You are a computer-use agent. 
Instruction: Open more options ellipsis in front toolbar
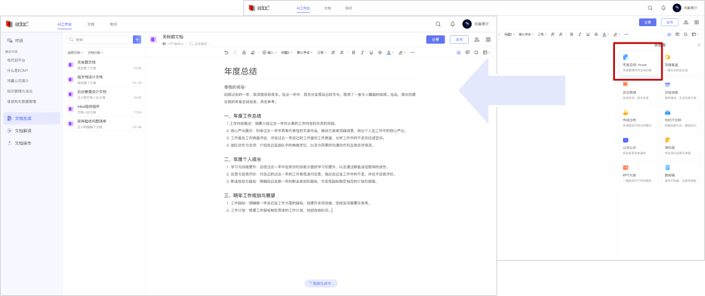pos(413,53)
